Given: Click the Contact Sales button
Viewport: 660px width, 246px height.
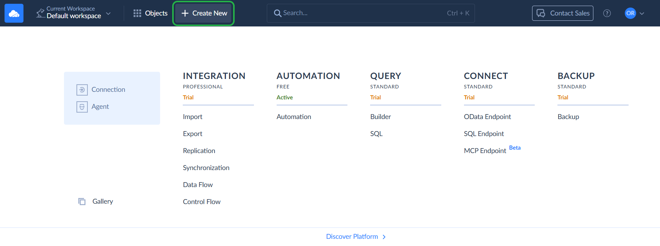Looking at the screenshot, I should coord(562,13).
